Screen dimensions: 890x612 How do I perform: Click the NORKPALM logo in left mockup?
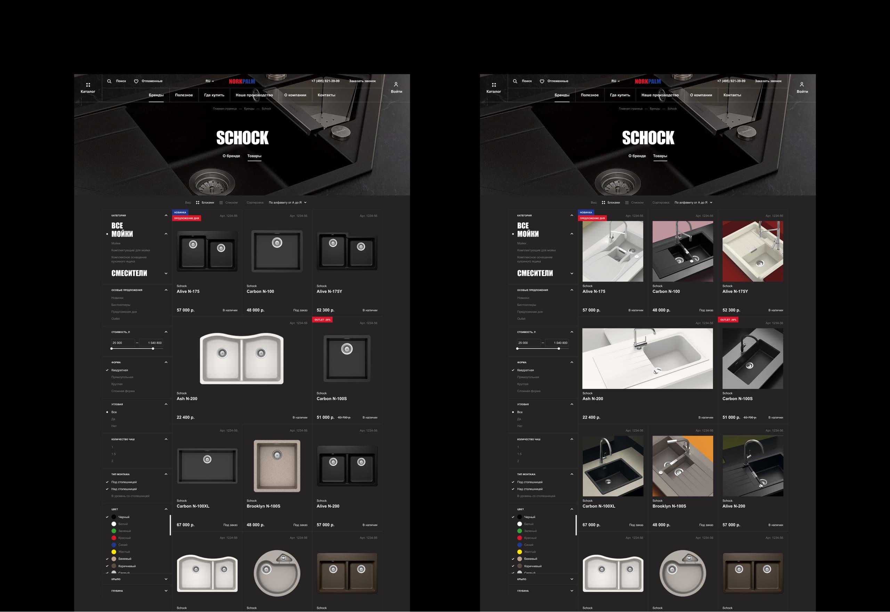242,81
